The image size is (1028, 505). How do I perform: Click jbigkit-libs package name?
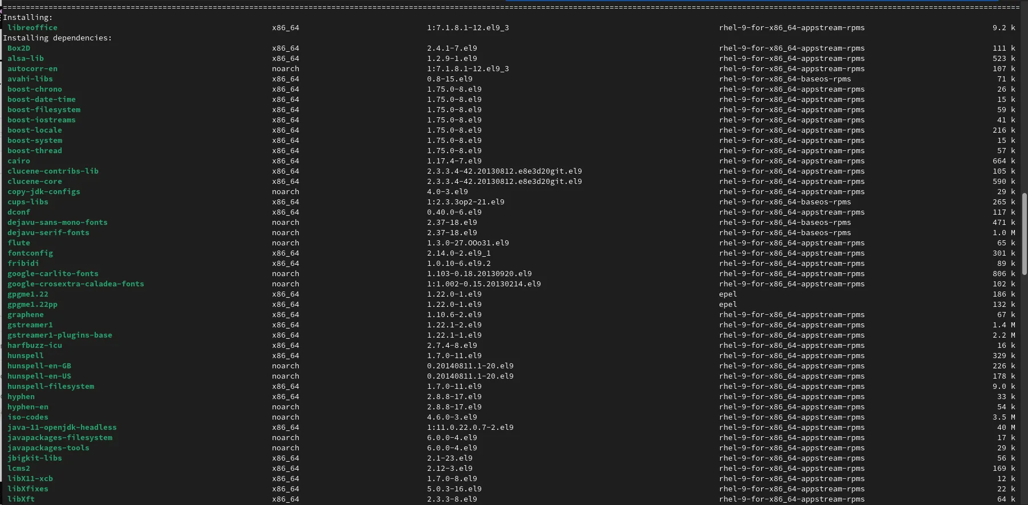[x=35, y=458]
